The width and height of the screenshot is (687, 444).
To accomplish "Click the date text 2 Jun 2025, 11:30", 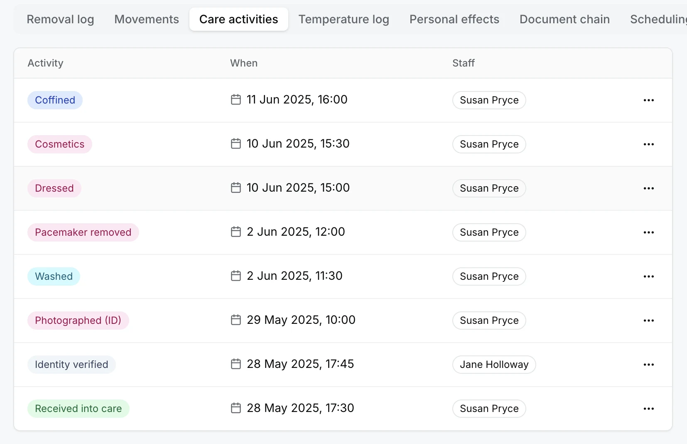I will [x=294, y=276].
